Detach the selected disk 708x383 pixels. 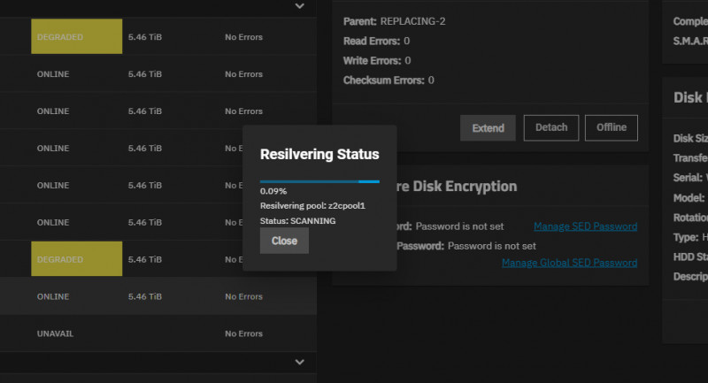click(550, 127)
